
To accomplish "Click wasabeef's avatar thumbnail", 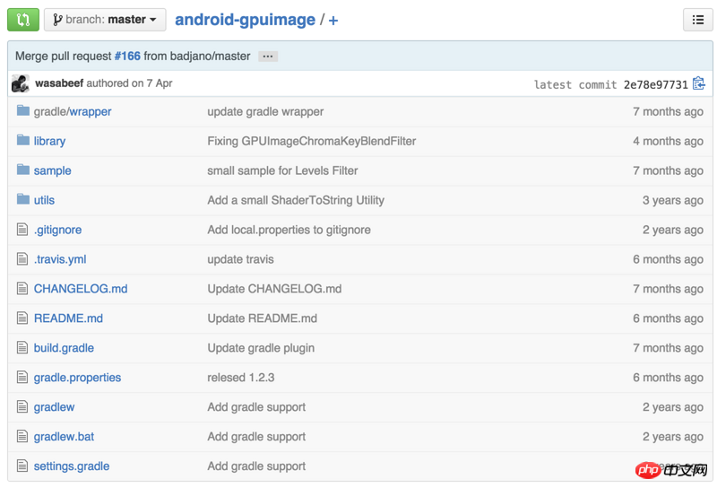I will pos(21,83).
